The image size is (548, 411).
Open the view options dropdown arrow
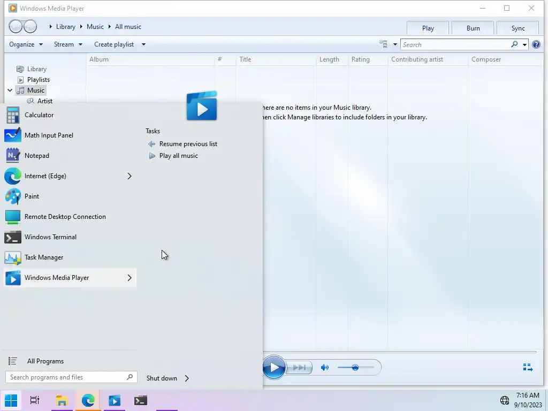coord(395,44)
